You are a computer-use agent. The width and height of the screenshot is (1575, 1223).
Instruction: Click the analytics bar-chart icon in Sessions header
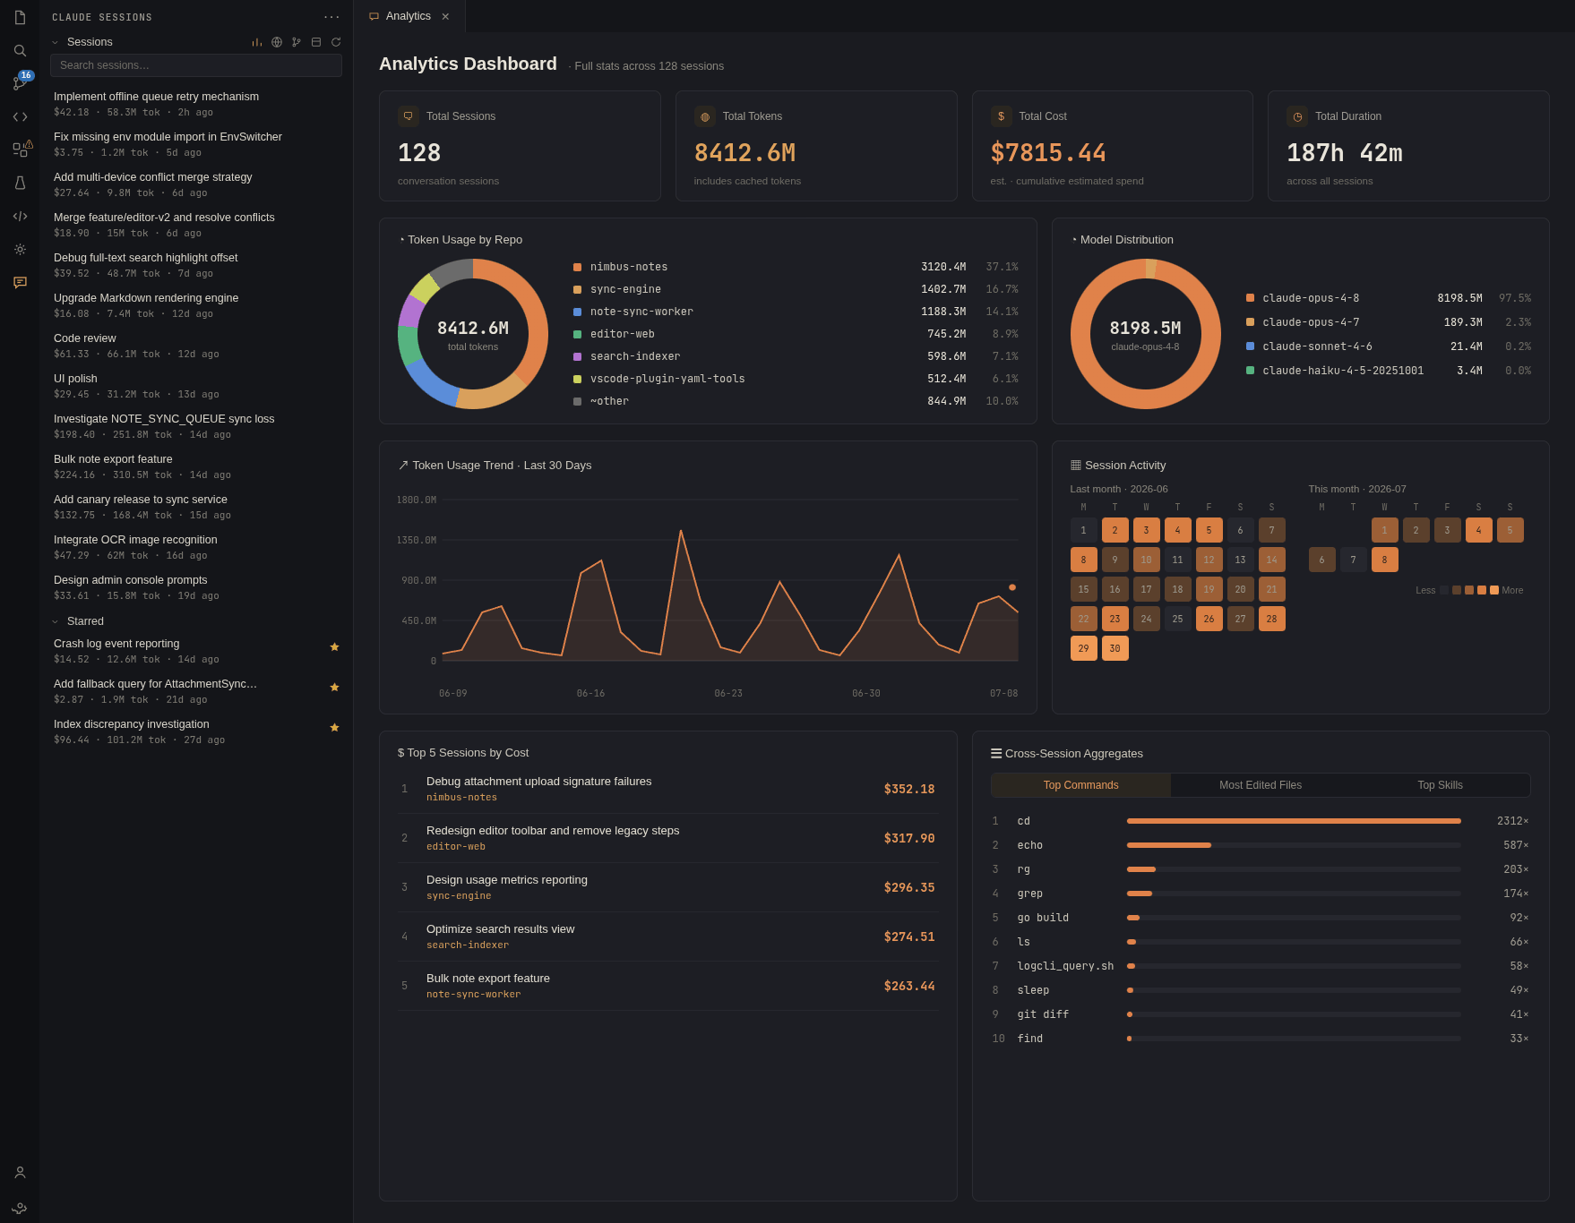tap(257, 42)
